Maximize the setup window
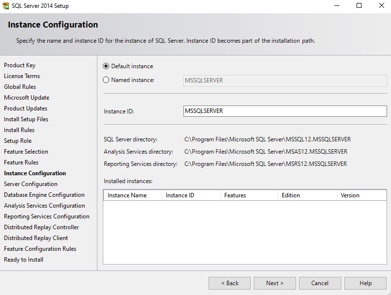 pos(359,6)
